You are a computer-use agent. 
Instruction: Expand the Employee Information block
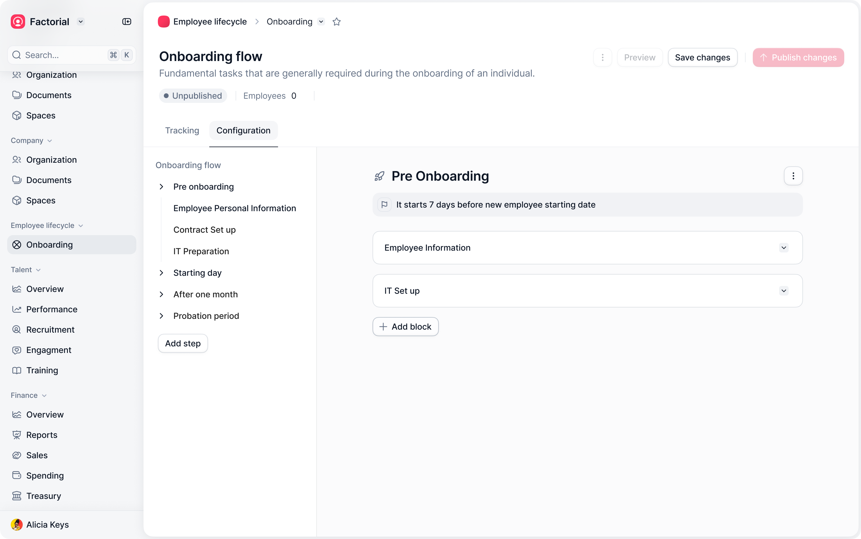coord(783,248)
